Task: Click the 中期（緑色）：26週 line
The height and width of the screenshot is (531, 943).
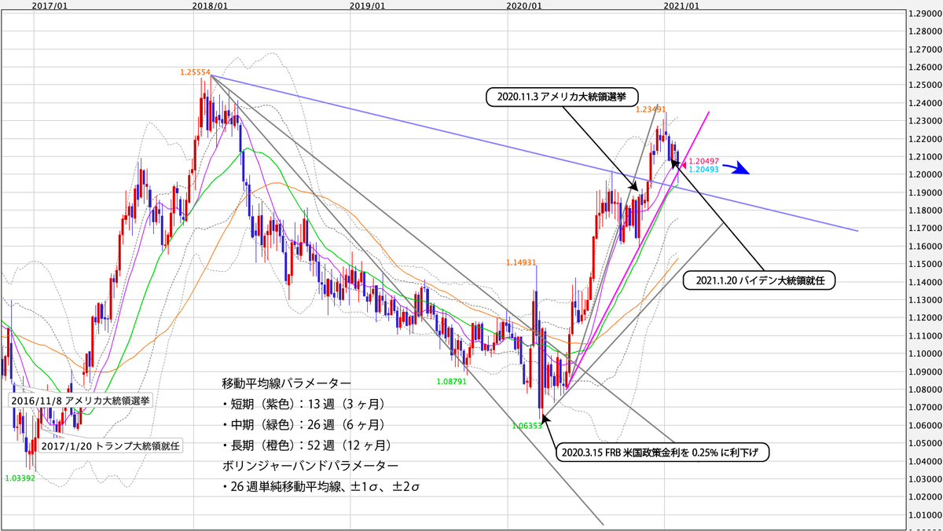Action: coord(305,425)
